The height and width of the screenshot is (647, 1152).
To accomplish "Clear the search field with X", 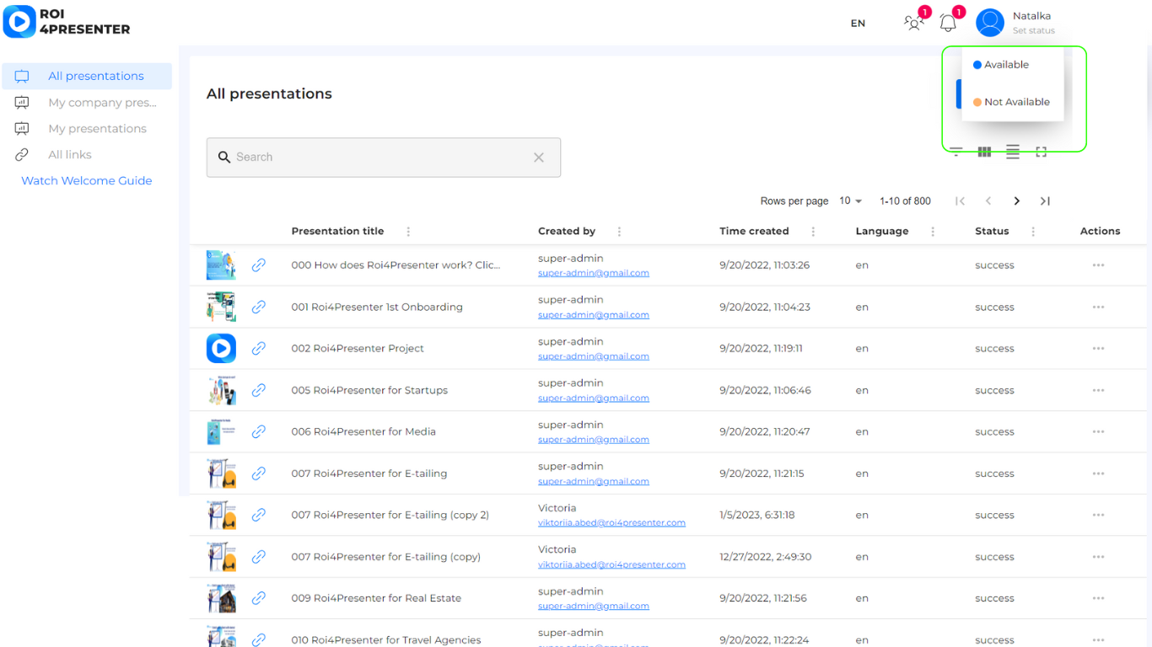I will coord(539,158).
